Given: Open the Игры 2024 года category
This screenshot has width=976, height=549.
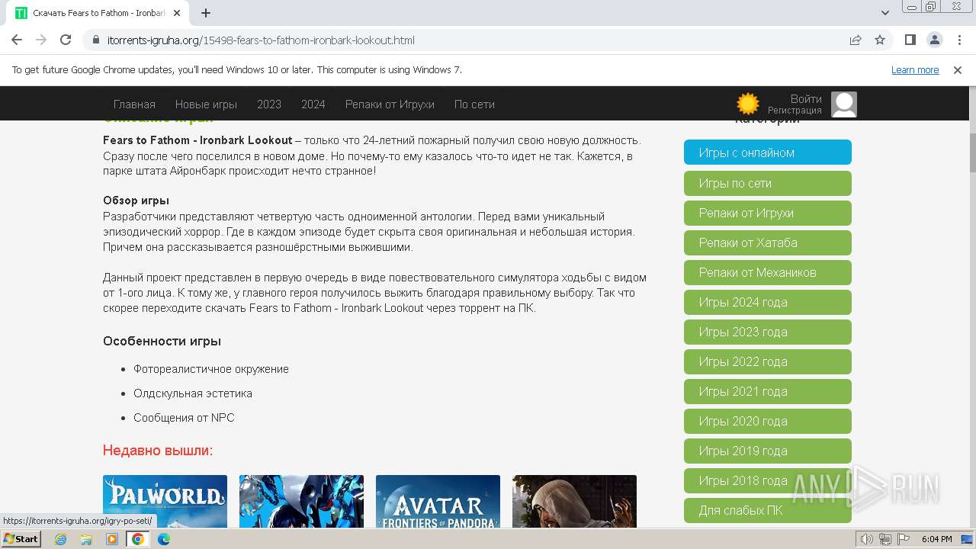Looking at the screenshot, I should tap(768, 302).
